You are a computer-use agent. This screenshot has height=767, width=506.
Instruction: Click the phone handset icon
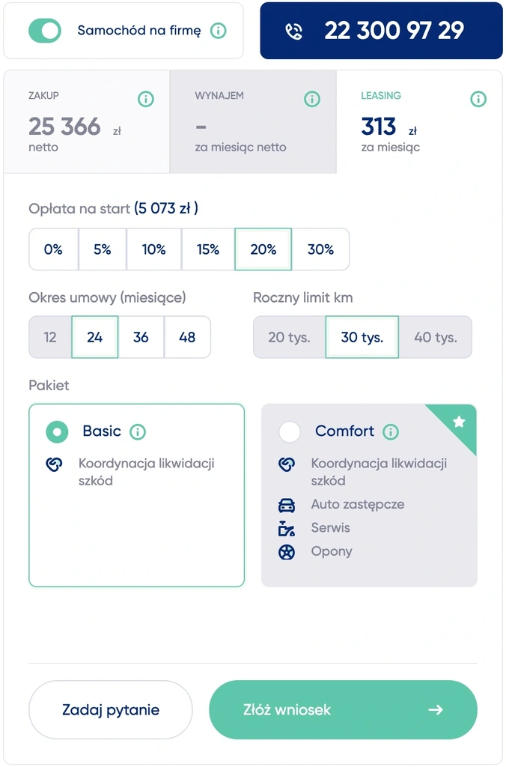294,31
